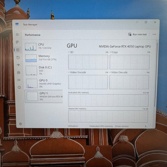Click Run new task button
This screenshot has height=167, width=167.
137,34
